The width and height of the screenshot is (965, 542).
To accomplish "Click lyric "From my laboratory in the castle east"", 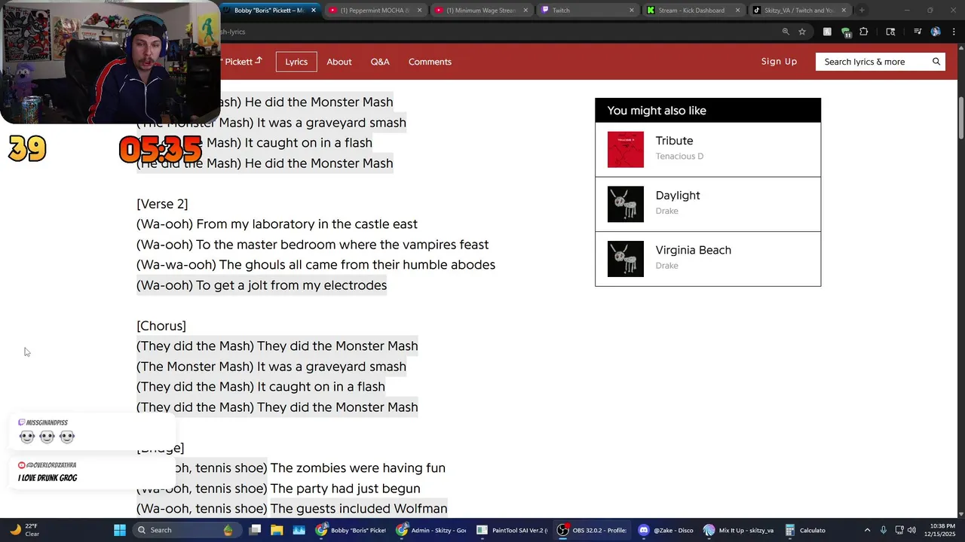I will [307, 224].
